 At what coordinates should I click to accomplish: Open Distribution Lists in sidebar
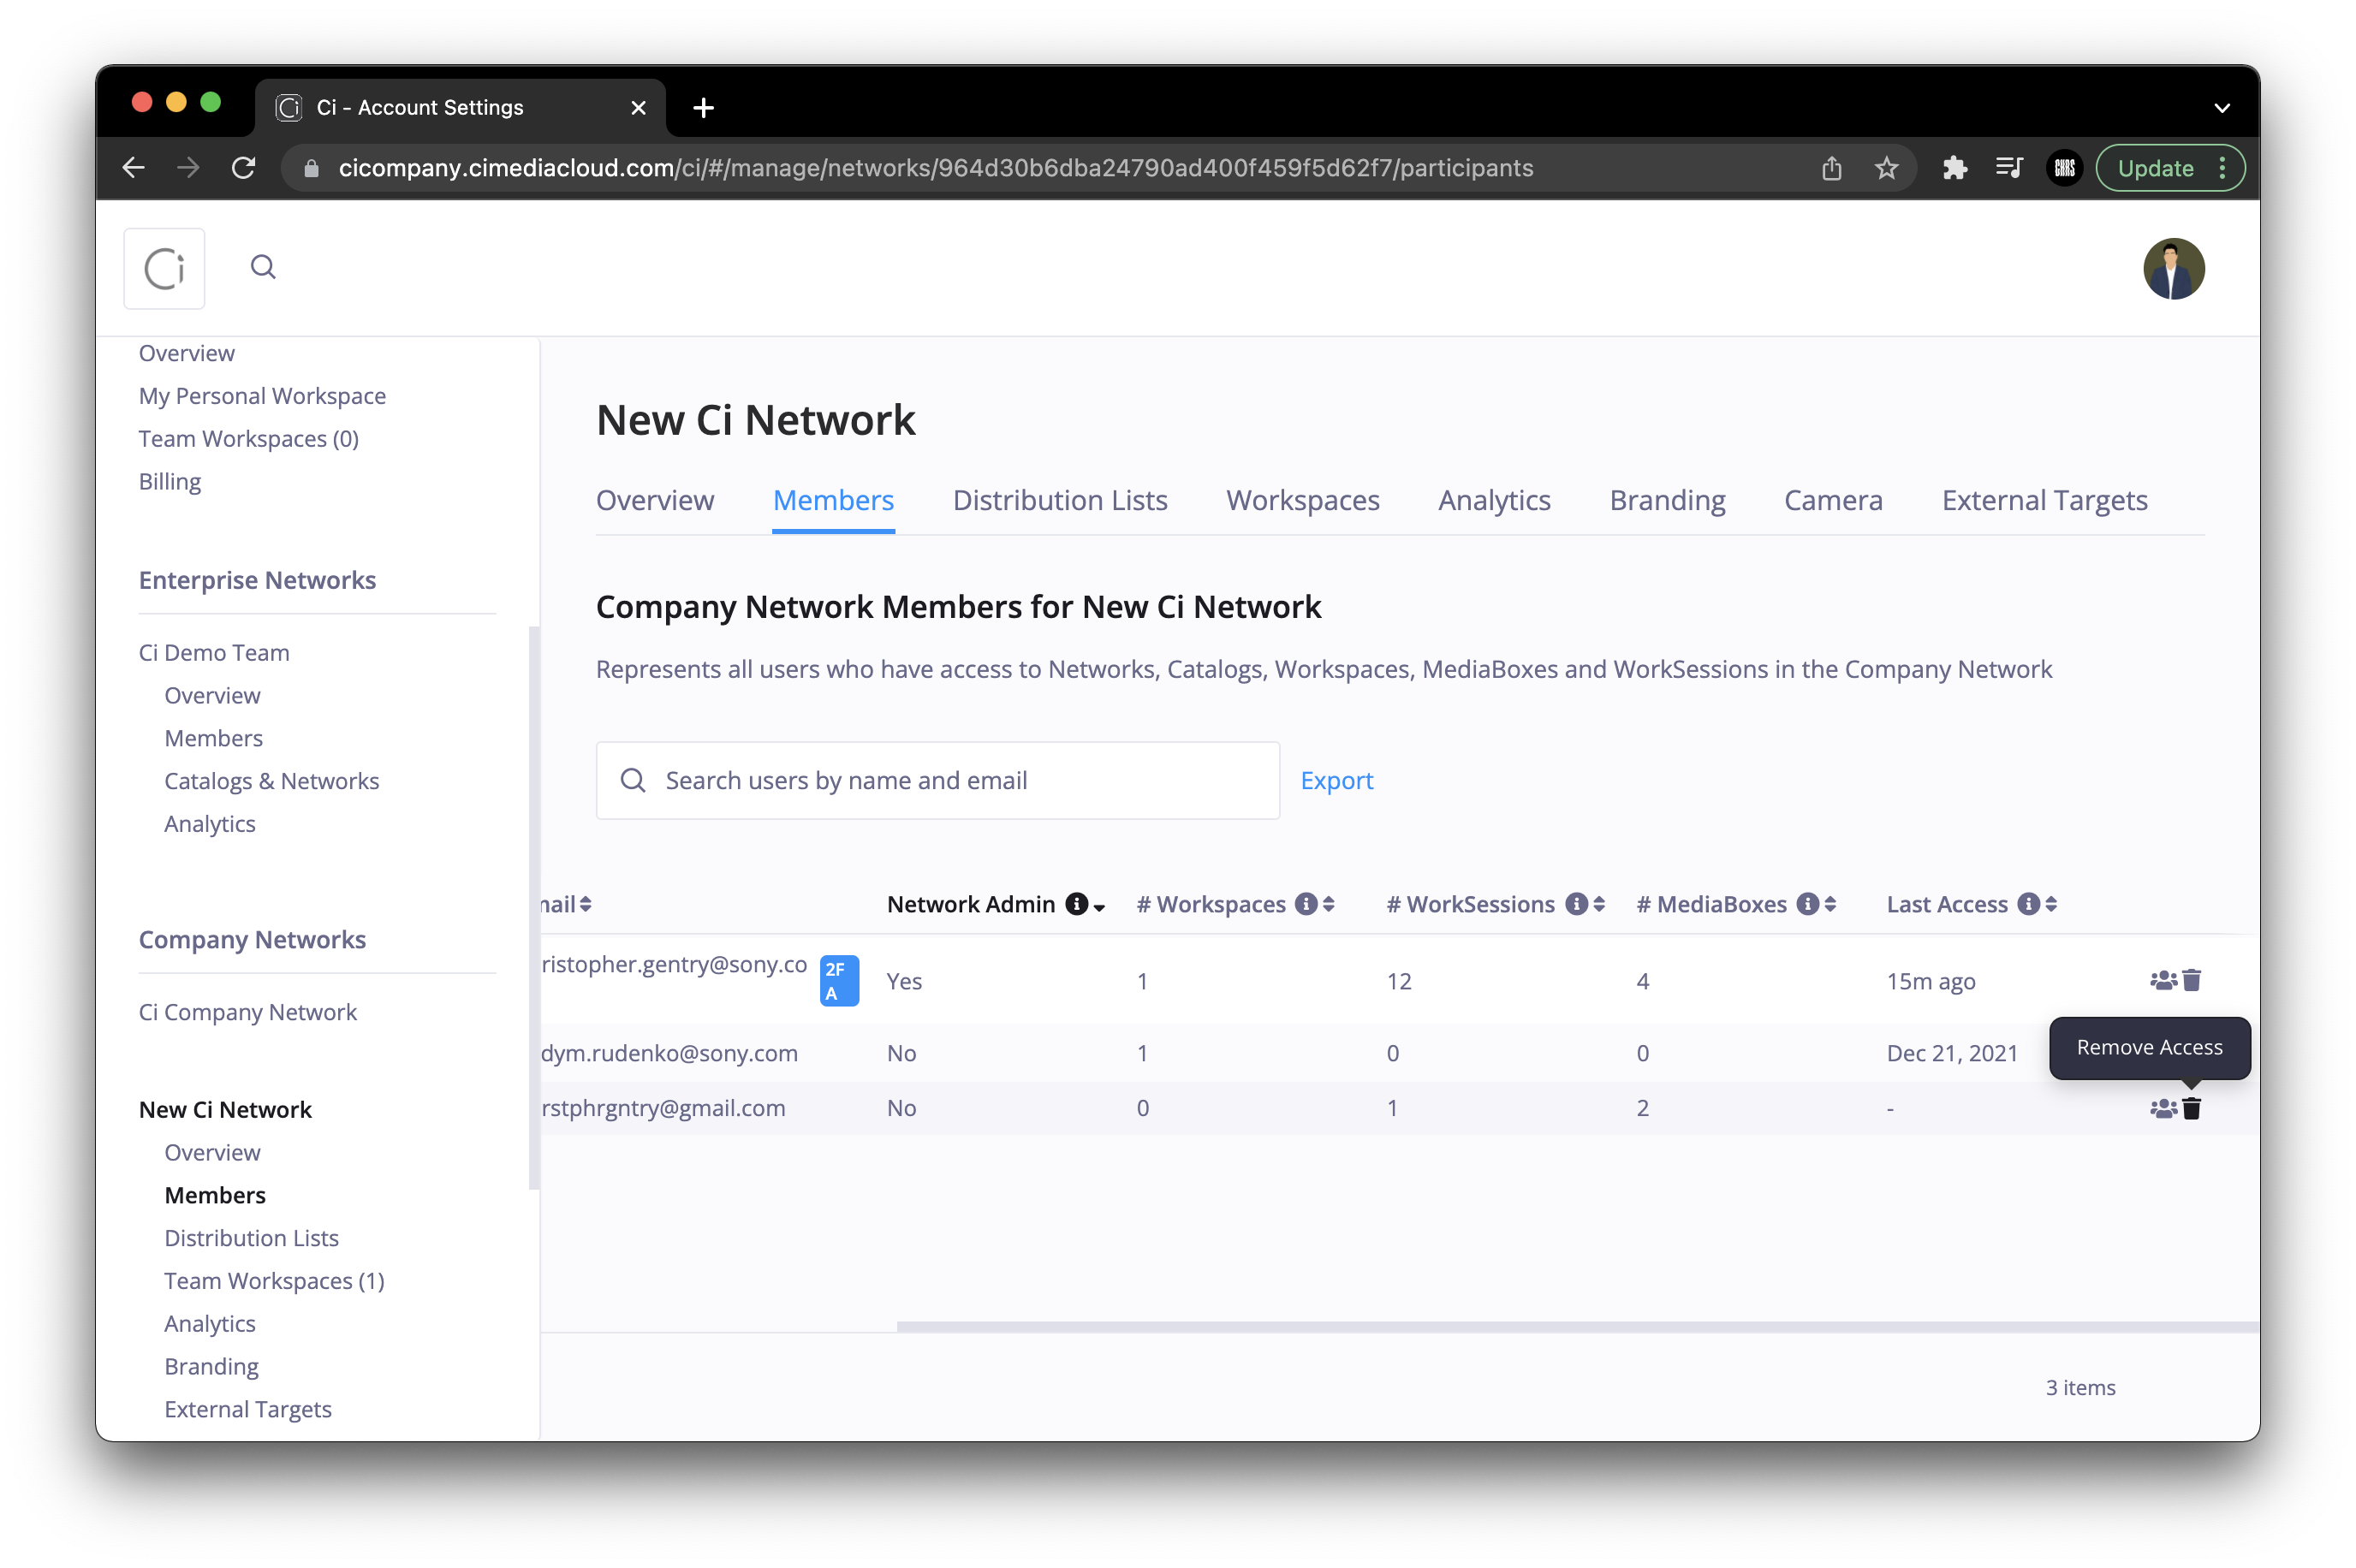252,1238
